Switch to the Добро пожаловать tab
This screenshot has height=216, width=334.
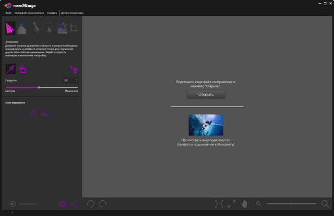[71, 12]
